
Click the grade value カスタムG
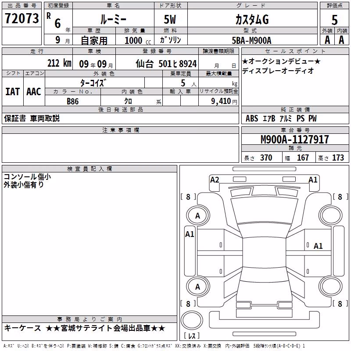pyautogui.click(x=252, y=19)
